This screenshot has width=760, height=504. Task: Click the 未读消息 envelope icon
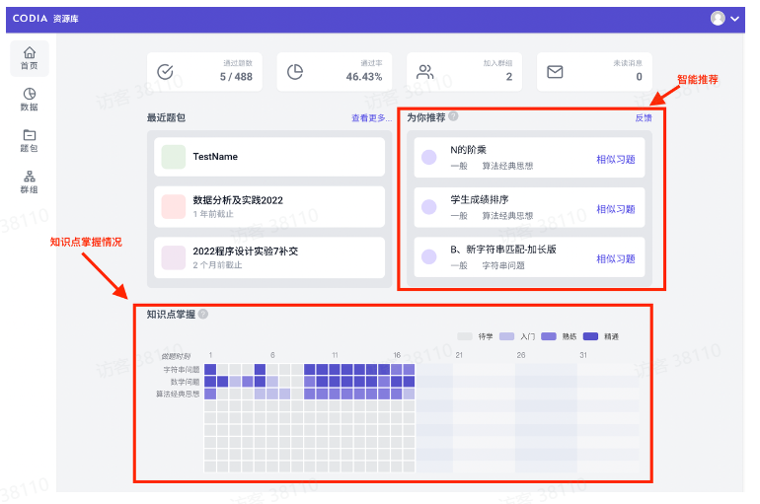click(x=555, y=72)
